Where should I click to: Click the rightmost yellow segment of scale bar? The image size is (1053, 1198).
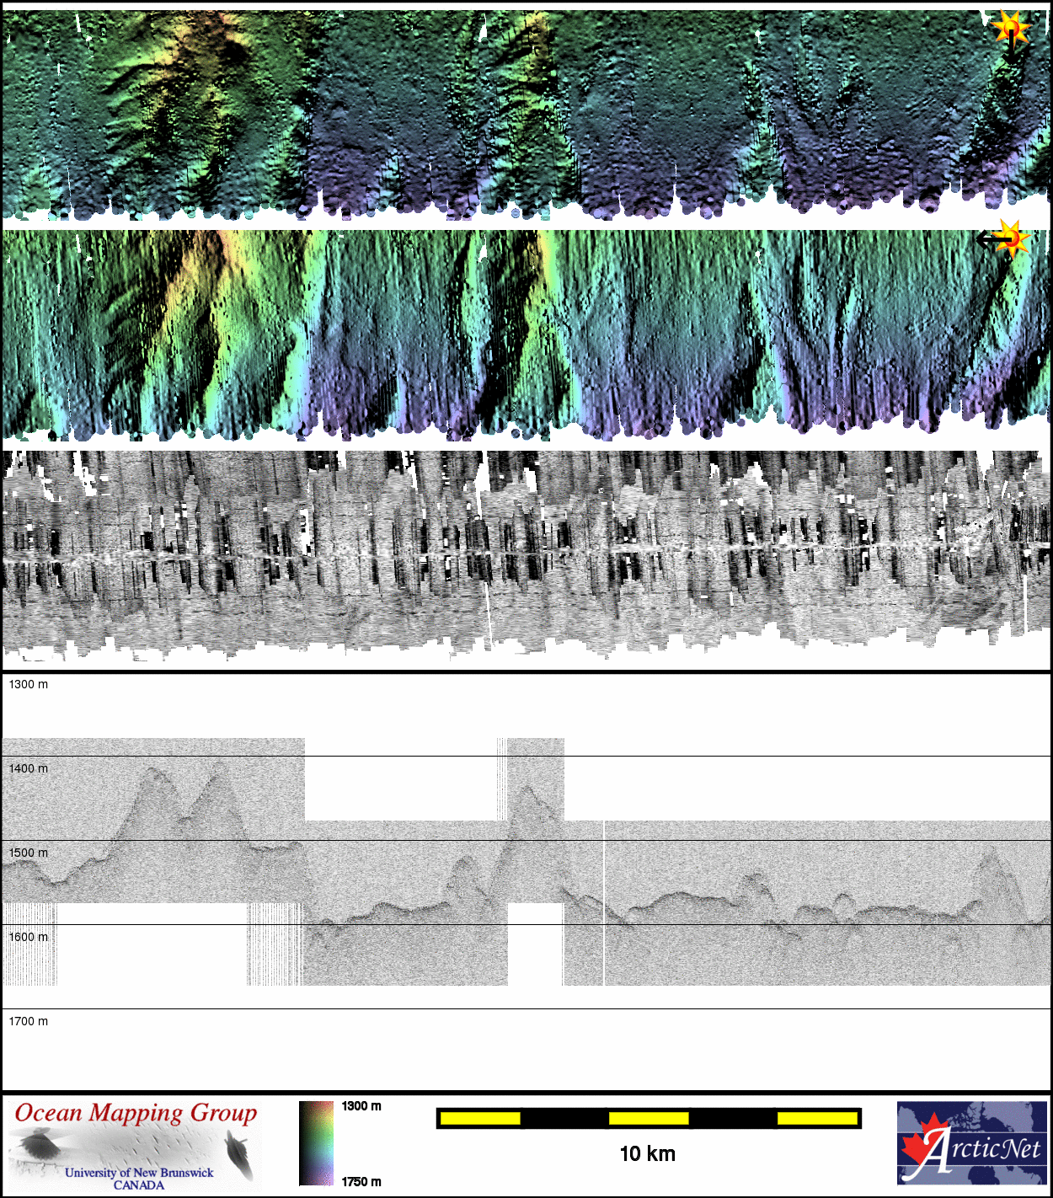[816, 1118]
